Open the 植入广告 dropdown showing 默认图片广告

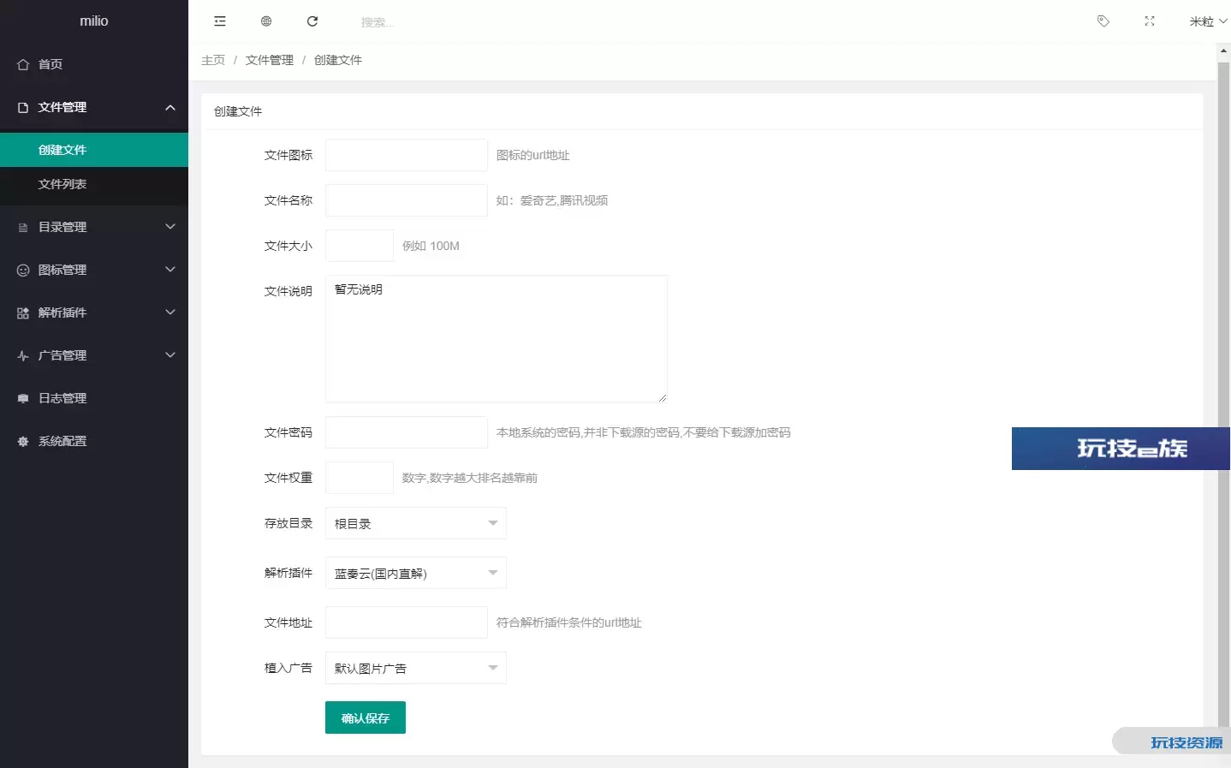(x=416, y=668)
